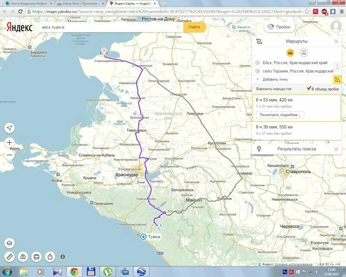Open Google Earth taskbar icon
The image size is (346, 277).
(x=141, y=271)
